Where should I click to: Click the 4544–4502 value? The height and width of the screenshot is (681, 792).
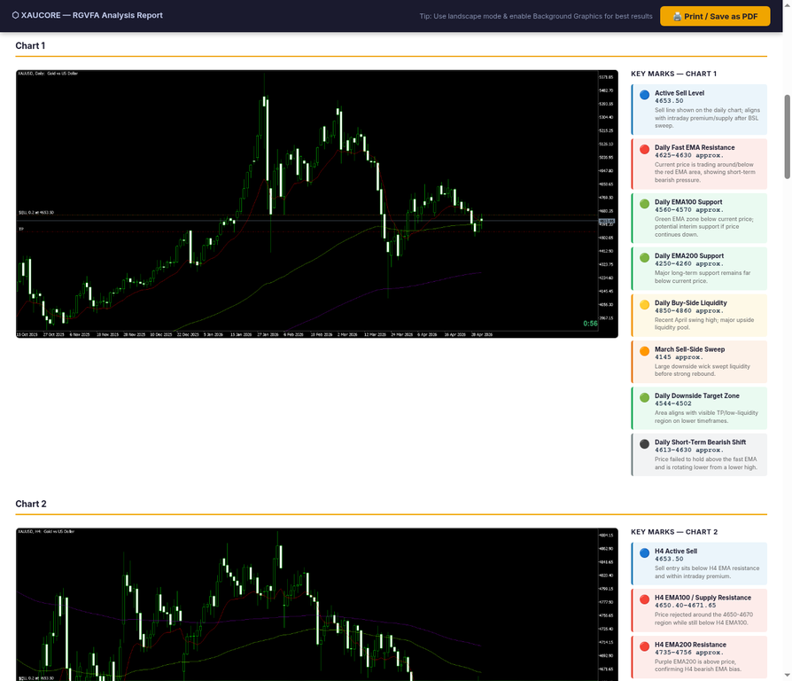tap(673, 403)
